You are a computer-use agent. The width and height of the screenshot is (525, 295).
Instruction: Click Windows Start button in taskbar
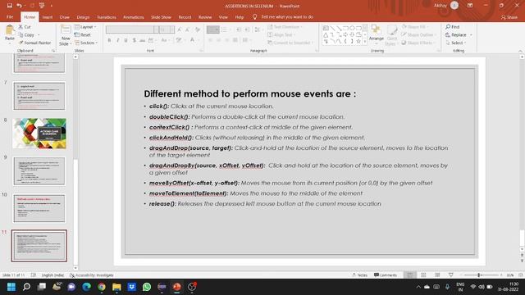tap(11, 287)
